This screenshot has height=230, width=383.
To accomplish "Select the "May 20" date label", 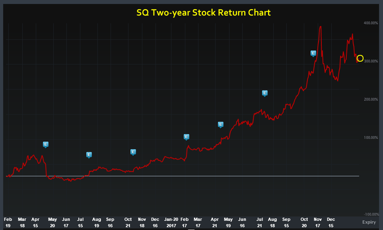I will click(x=52, y=222).
